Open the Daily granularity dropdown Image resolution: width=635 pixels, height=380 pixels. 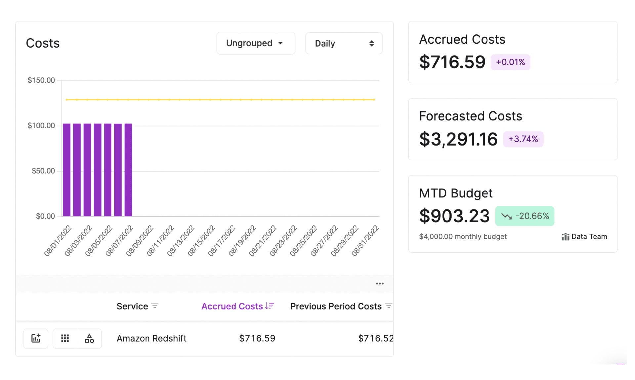pyautogui.click(x=344, y=43)
